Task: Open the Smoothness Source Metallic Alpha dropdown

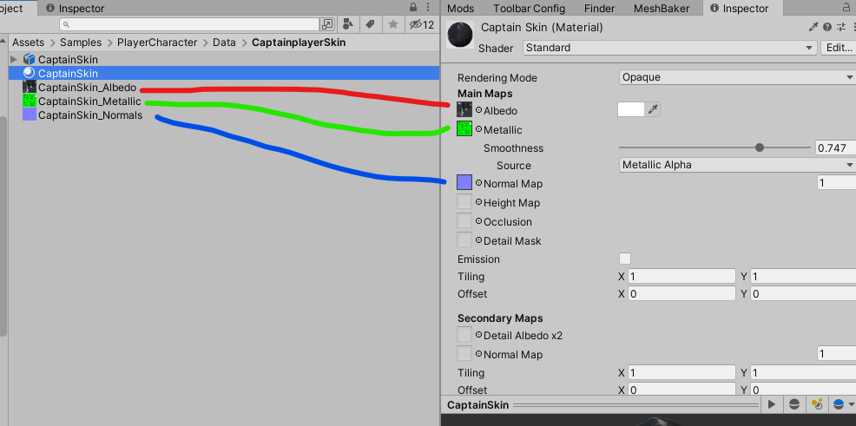Action: tap(738, 165)
